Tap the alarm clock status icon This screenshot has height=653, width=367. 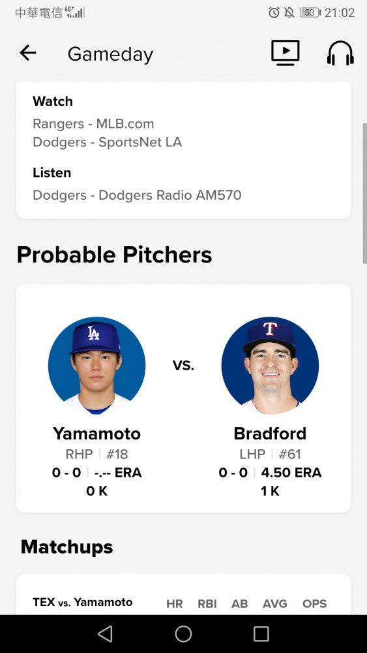[x=274, y=12]
